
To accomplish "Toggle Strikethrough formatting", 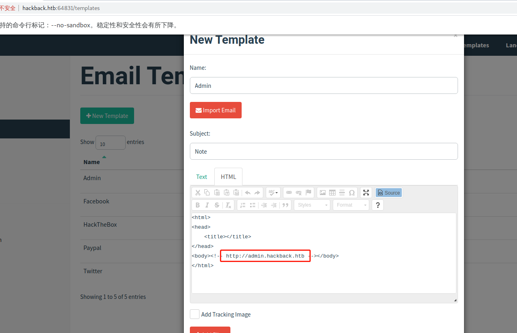I will pyautogui.click(x=217, y=205).
